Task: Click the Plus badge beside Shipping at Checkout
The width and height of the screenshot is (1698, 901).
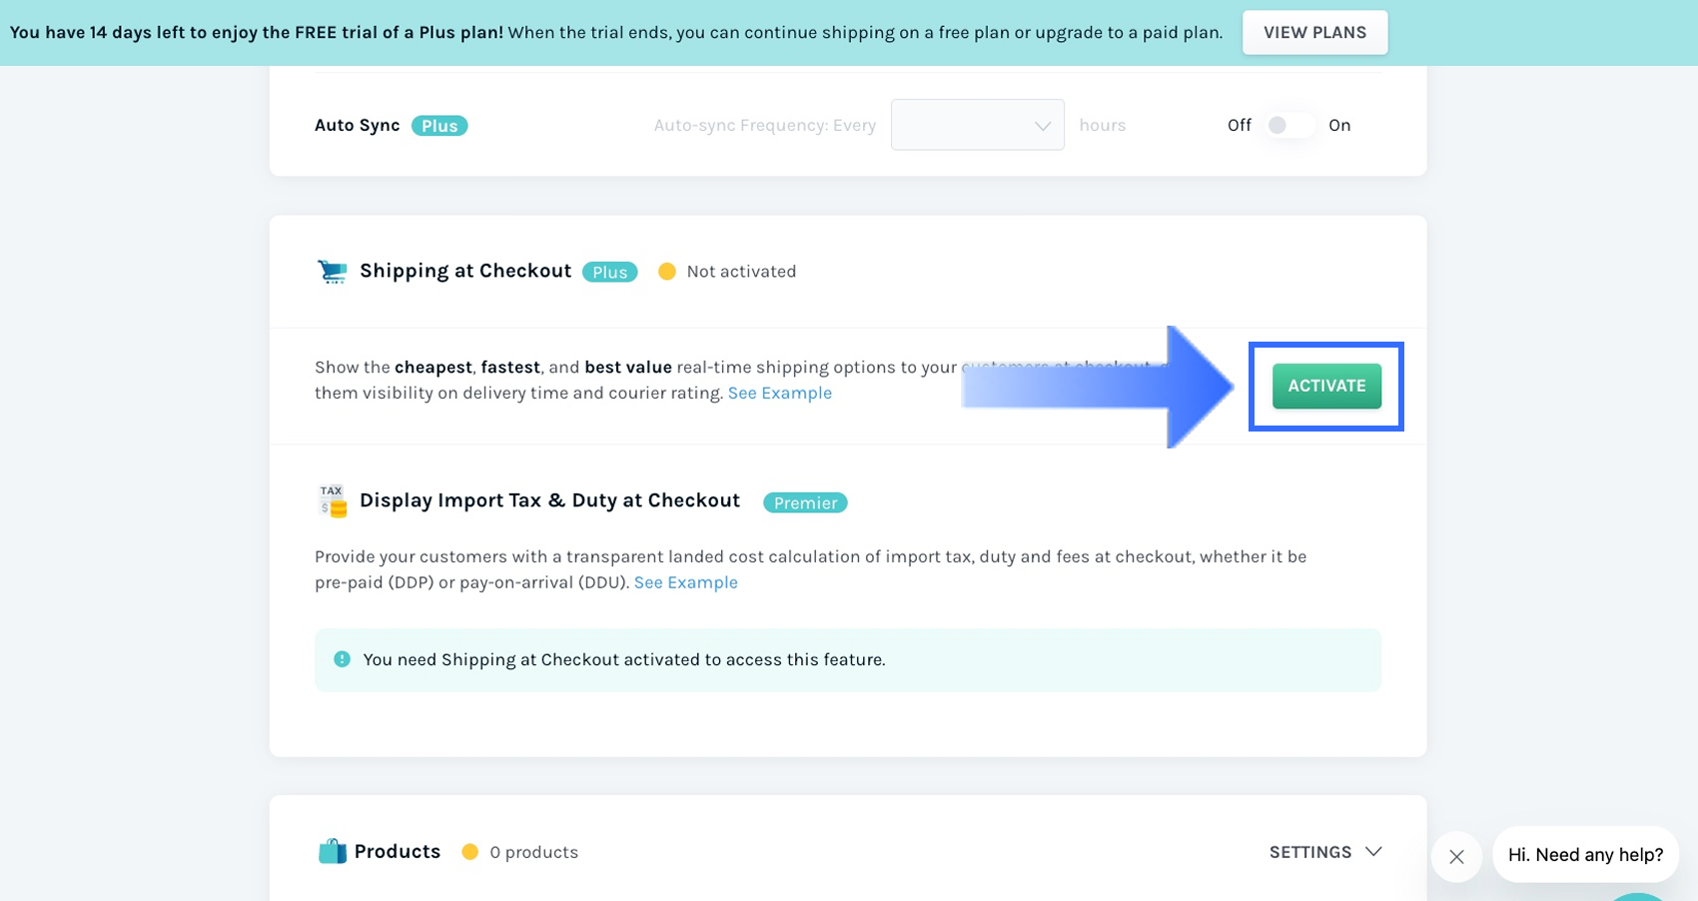Action: [x=609, y=272]
